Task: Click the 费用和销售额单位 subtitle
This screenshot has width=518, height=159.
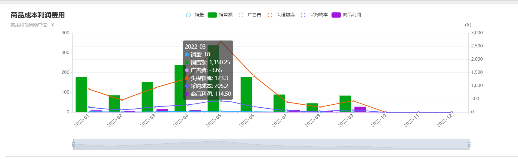Action: click(x=32, y=25)
